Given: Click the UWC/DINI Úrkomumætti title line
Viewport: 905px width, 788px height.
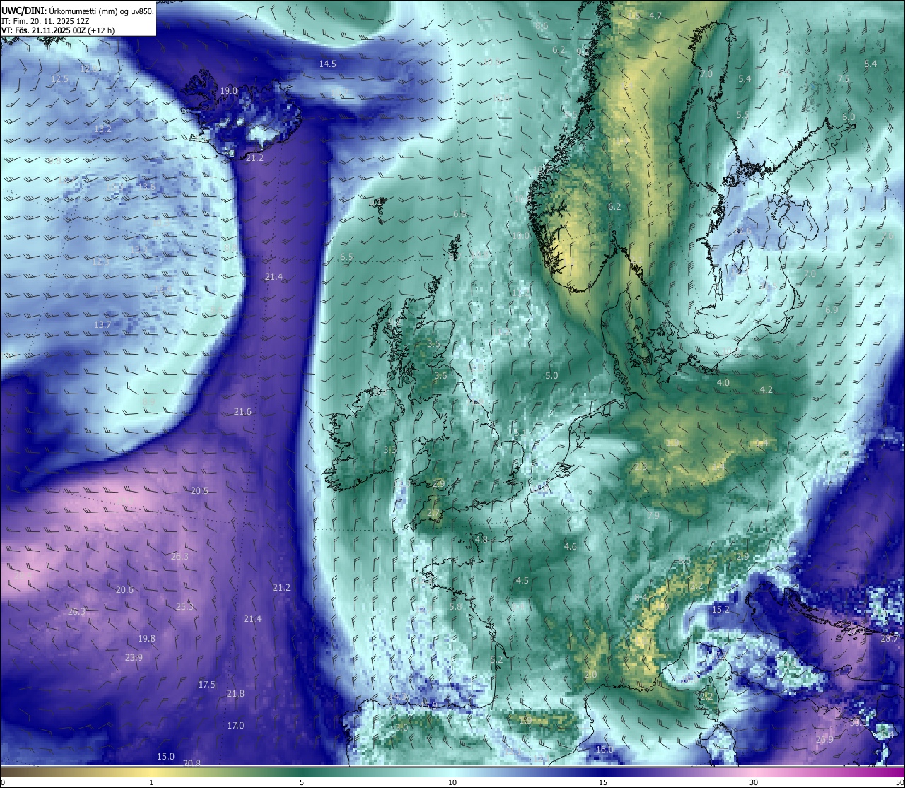Looking at the screenshot, I should (x=78, y=11).
